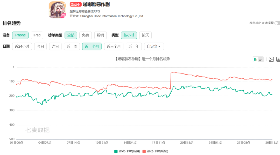Click the 20日18点 axis label
The image size is (280, 155).
coord(187,143)
